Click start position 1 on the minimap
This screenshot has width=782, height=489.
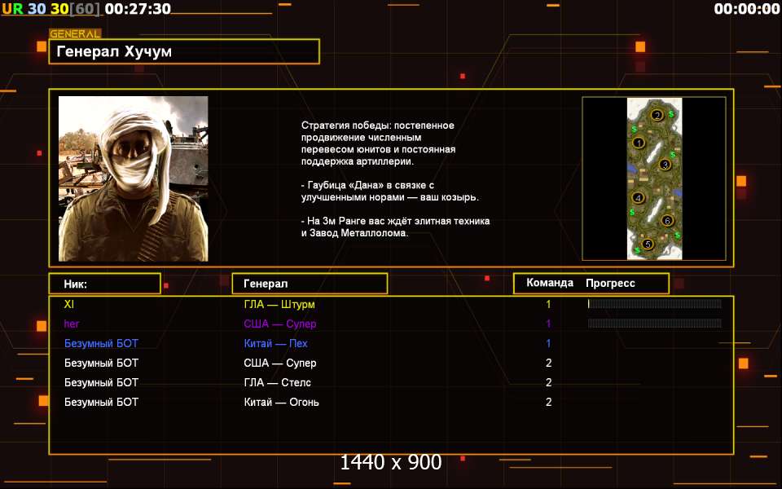(x=639, y=143)
